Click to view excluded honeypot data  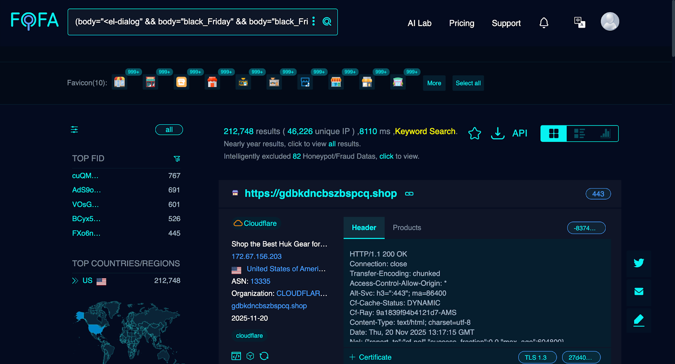[x=386, y=156]
